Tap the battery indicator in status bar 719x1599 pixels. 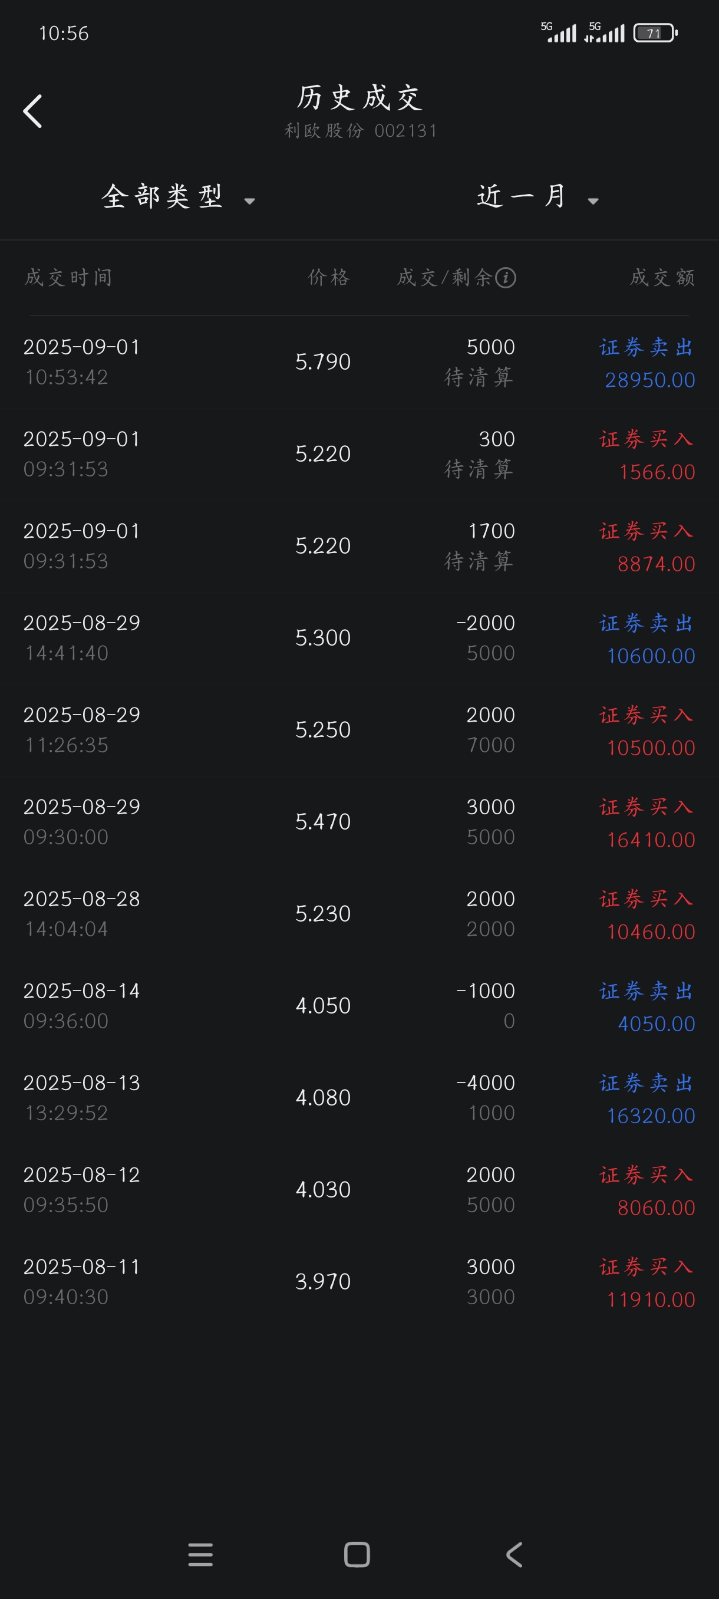coord(655,33)
